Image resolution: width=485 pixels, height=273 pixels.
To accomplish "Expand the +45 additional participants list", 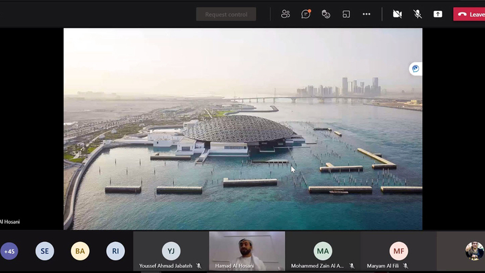I will [9, 251].
